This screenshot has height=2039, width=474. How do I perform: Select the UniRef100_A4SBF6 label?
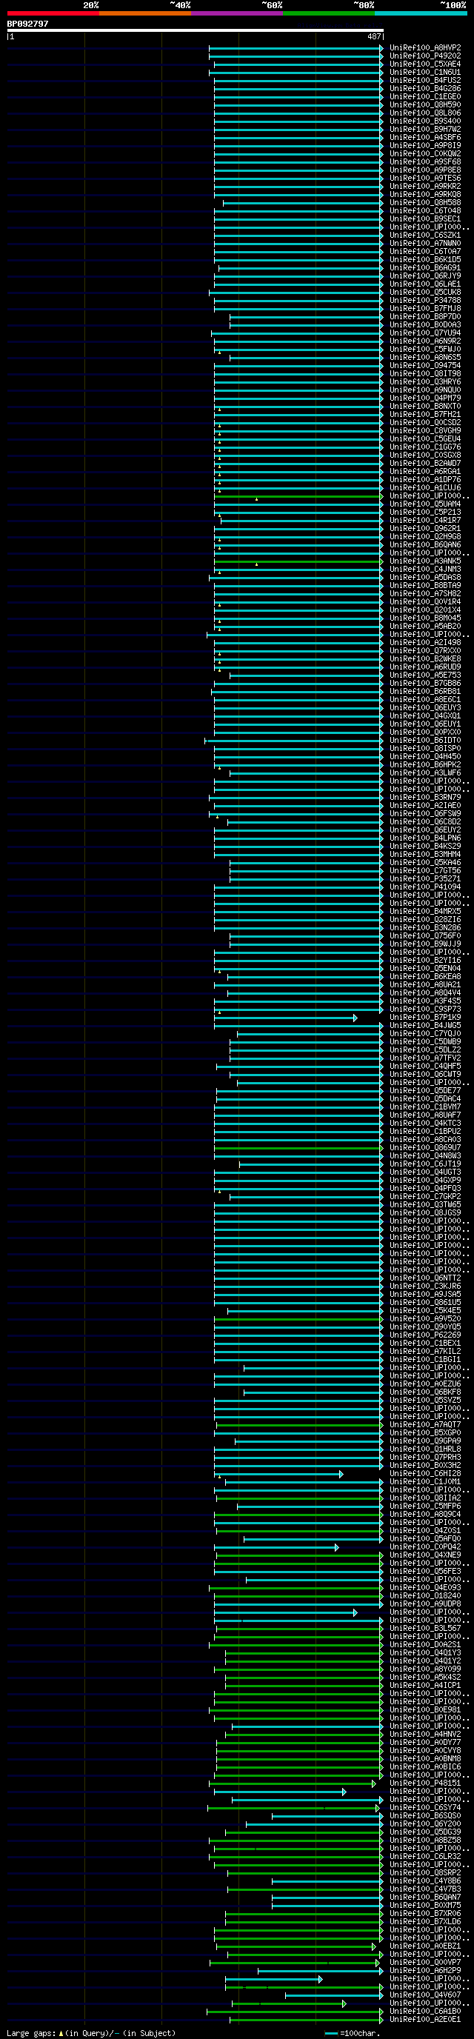425,138
